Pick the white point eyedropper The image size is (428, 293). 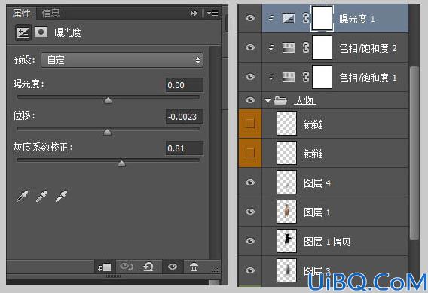[62, 197]
